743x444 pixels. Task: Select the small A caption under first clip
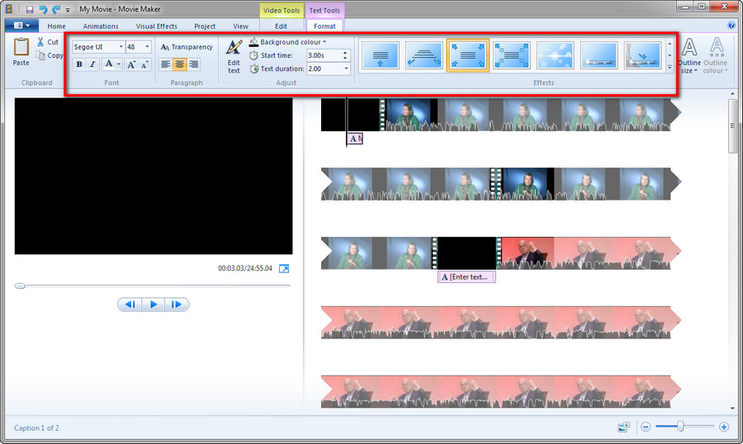point(355,139)
